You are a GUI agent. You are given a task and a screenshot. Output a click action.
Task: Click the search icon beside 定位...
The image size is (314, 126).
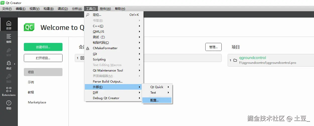pyautogui.click(x=88, y=15)
